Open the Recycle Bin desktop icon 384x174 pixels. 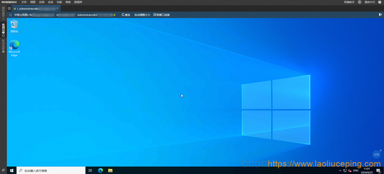pyautogui.click(x=14, y=26)
